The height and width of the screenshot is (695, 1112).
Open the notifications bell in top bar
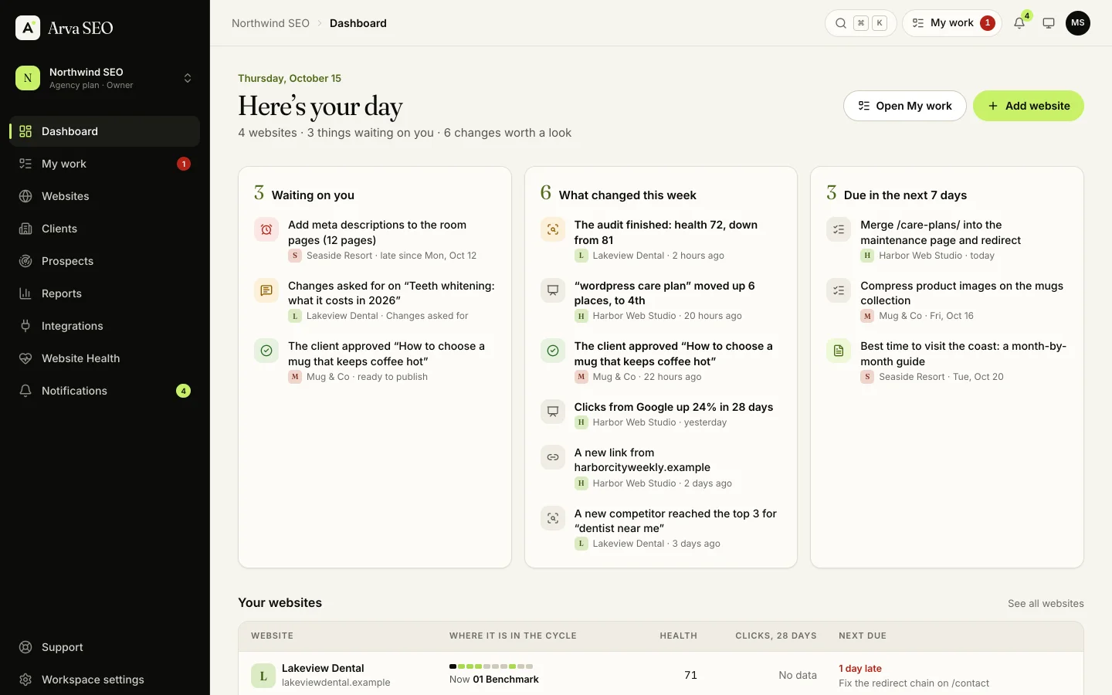pyautogui.click(x=1019, y=23)
